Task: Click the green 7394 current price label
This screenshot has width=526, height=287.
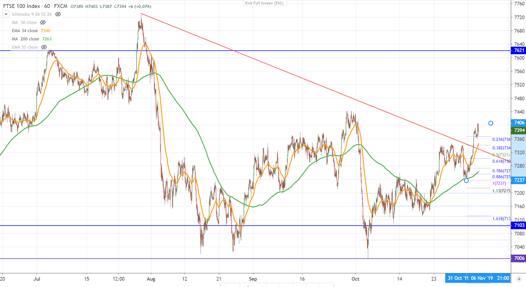Action: coord(519,130)
